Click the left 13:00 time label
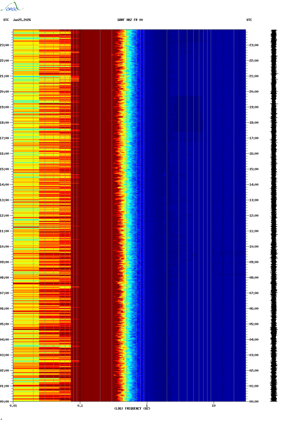 (x=4, y=200)
